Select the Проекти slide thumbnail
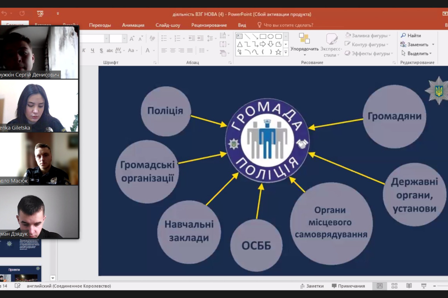This screenshot has width=448, height=298. pos(21,274)
